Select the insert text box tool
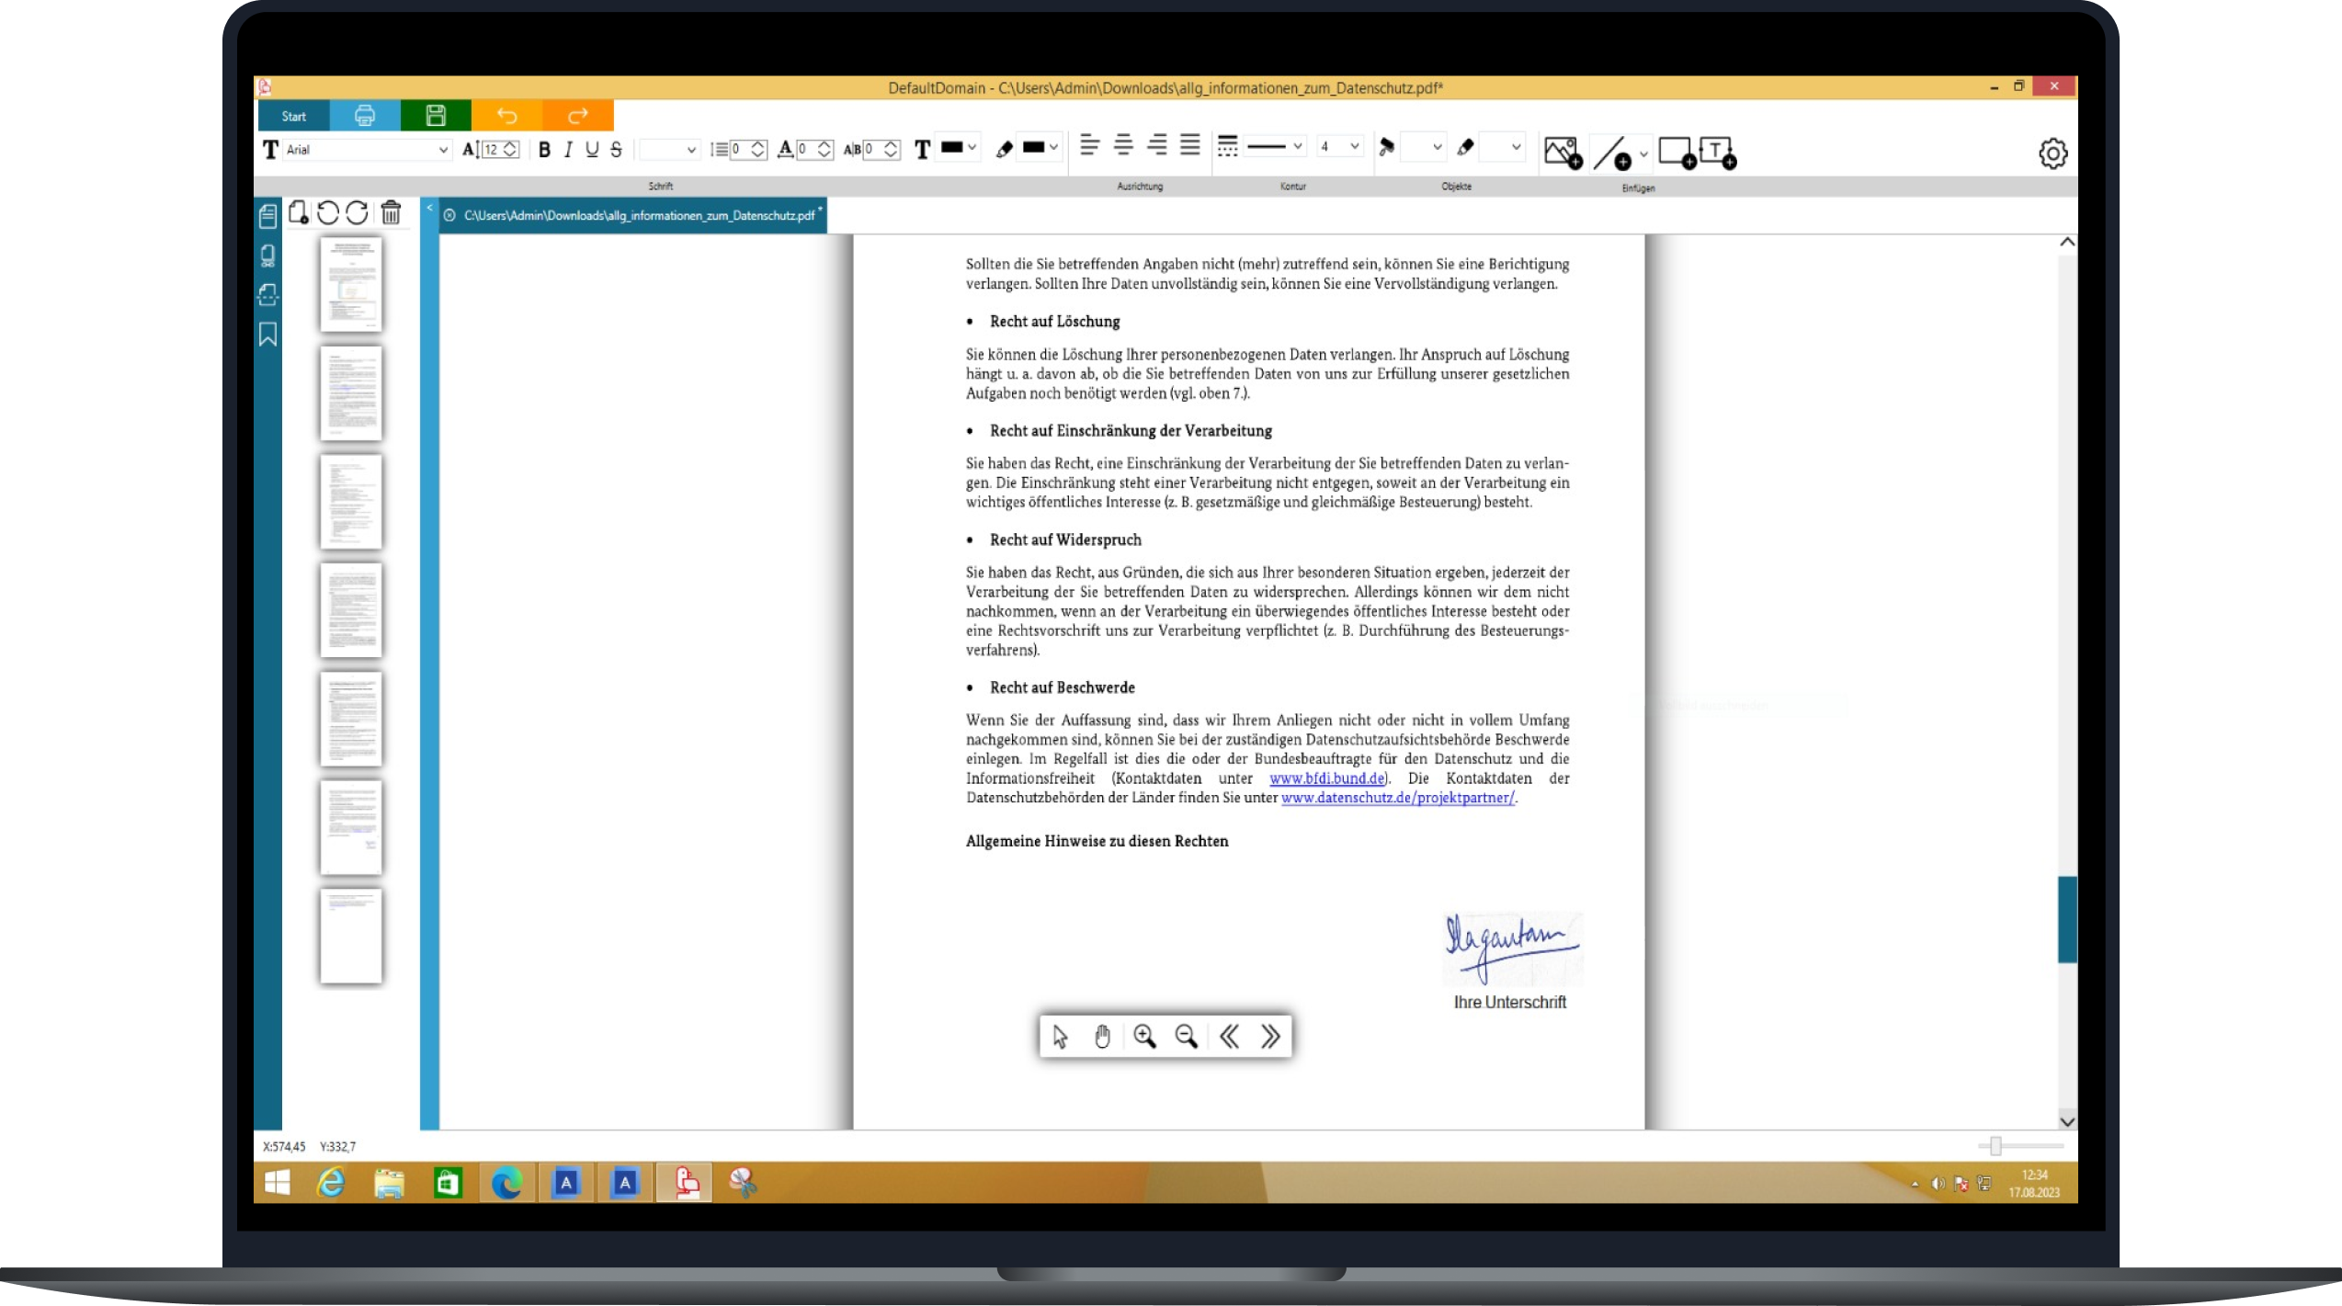 pyautogui.click(x=1717, y=152)
